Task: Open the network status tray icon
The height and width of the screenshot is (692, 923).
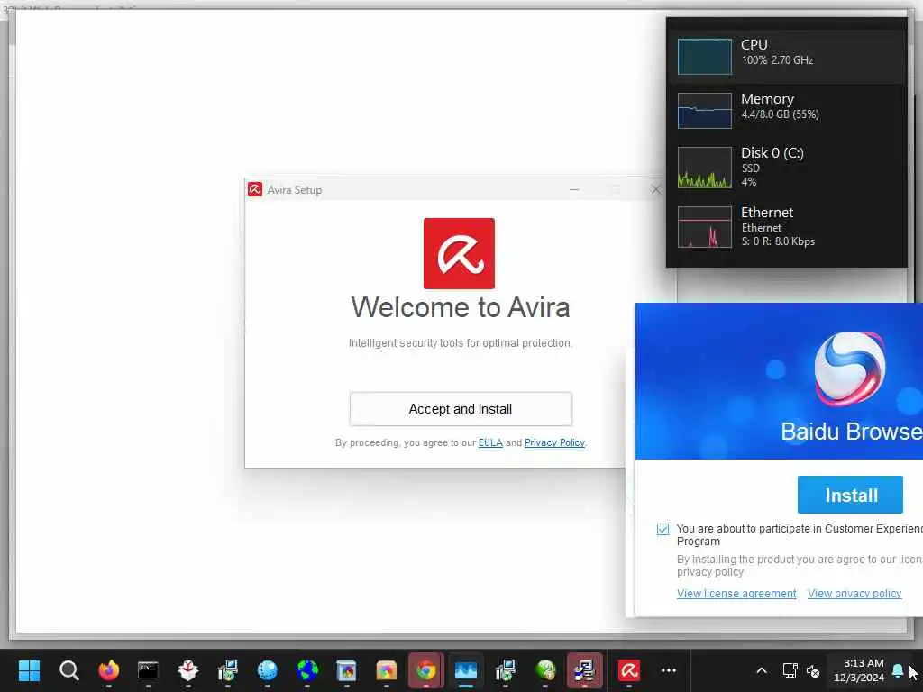Action: 790,670
